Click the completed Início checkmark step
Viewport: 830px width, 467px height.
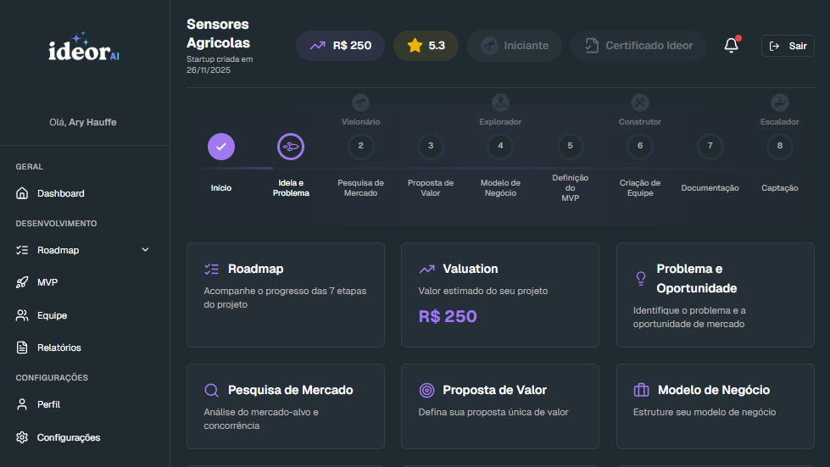pyautogui.click(x=221, y=147)
